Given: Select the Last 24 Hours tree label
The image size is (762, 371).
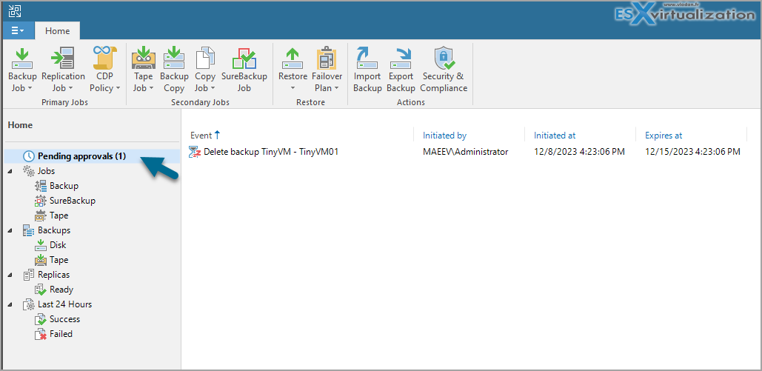Looking at the screenshot, I should pyautogui.click(x=64, y=304).
